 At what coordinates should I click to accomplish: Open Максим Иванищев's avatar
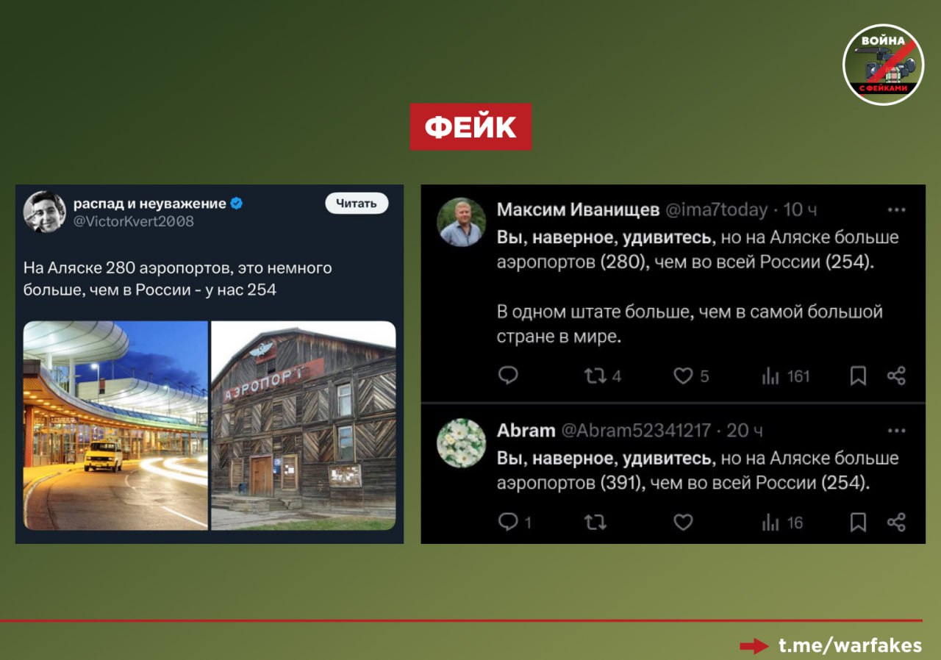(462, 222)
